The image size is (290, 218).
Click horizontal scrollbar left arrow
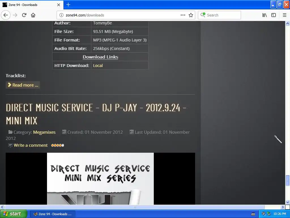point(2,207)
